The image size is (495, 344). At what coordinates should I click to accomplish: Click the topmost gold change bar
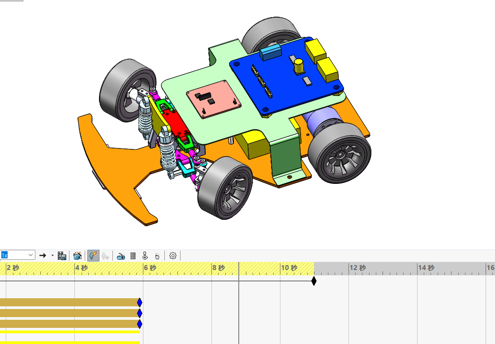[69, 302]
